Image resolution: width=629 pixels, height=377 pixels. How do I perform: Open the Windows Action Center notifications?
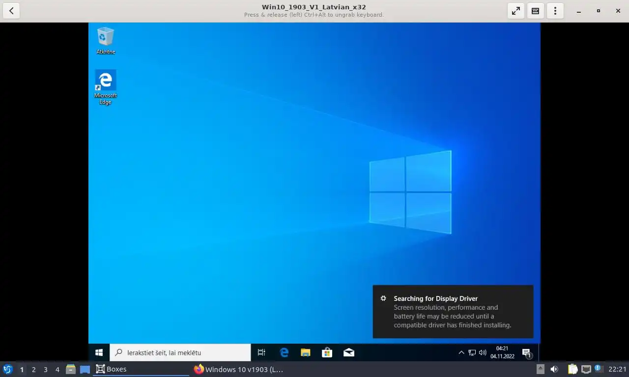pos(526,352)
